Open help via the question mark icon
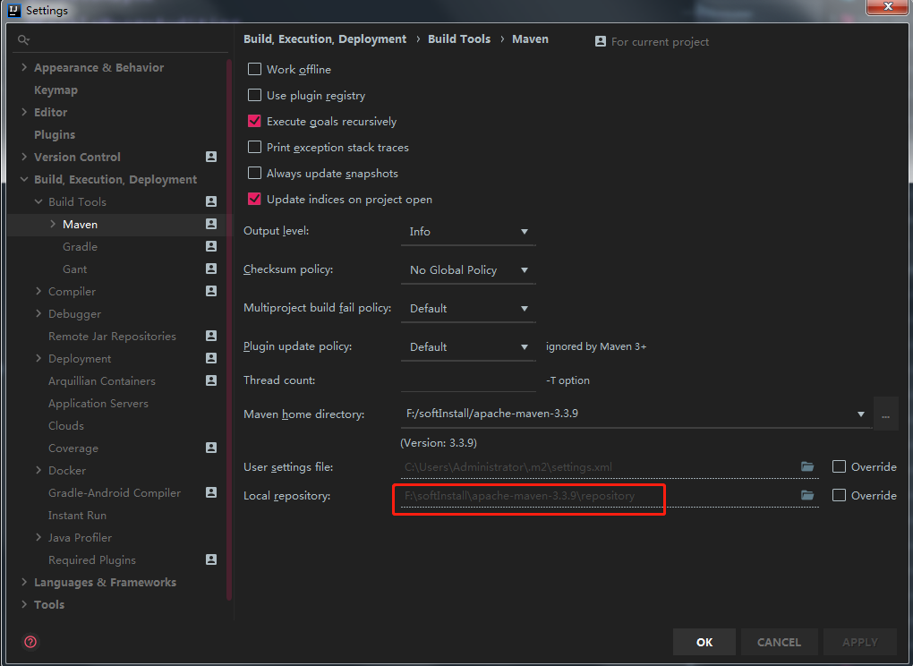Screen dimensions: 913x666 click(x=30, y=642)
